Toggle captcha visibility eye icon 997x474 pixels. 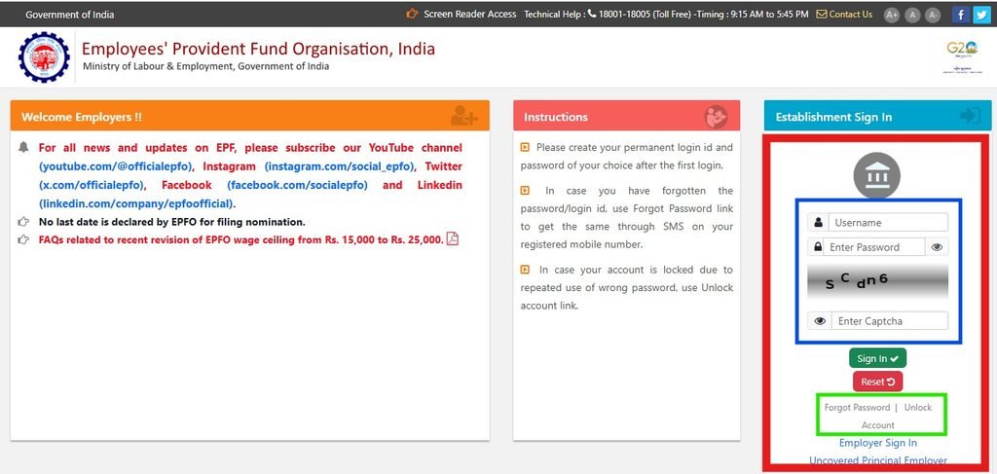820,321
